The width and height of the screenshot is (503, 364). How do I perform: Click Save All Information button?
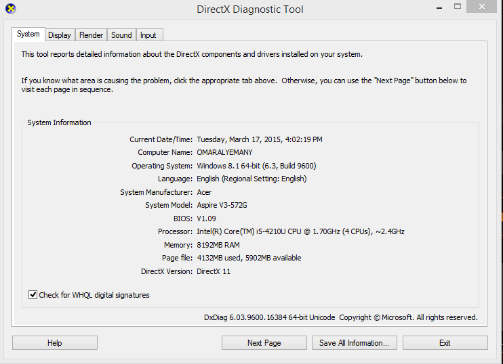354,343
